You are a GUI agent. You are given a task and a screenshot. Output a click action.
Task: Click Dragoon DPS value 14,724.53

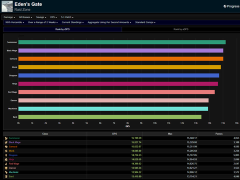point(136,155)
